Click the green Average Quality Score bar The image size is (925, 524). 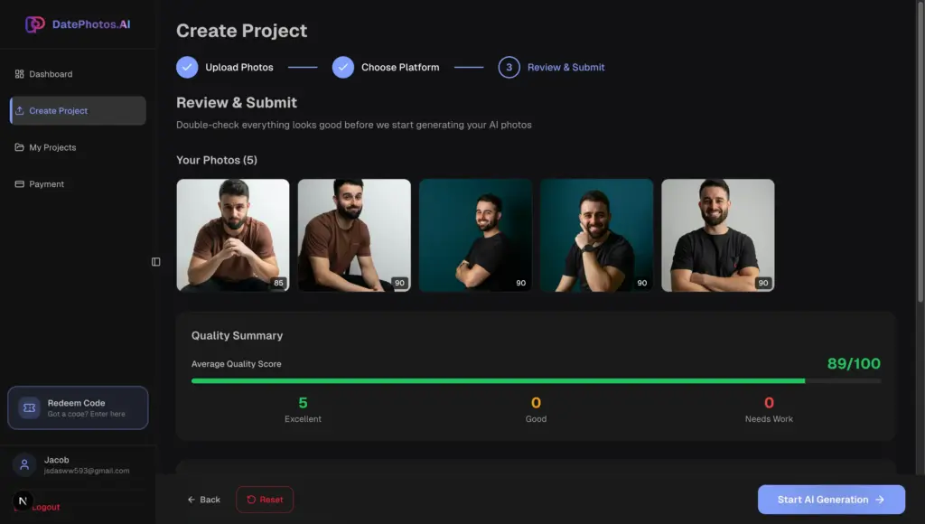tap(497, 381)
